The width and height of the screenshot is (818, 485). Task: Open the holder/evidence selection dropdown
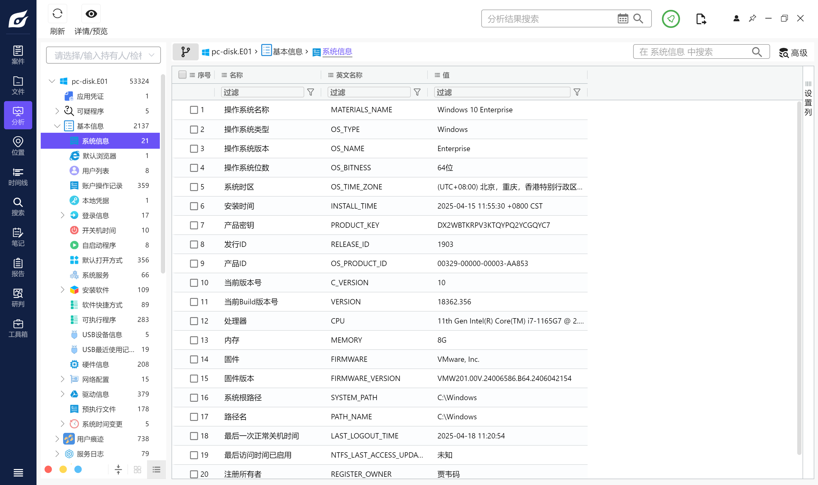pos(103,55)
